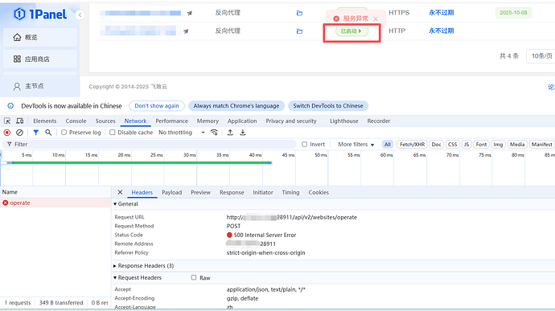Switch to the Elements tab
The width and height of the screenshot is (555, 311).
click(x=44, y=121)
